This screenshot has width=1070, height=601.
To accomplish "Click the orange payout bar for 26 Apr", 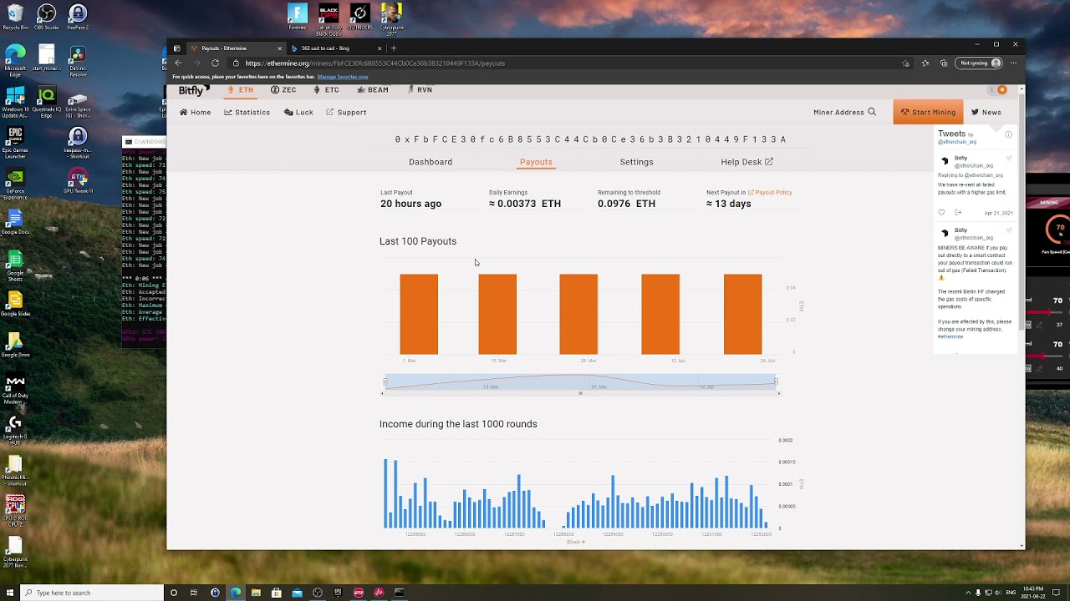I will tap(742, 314).
